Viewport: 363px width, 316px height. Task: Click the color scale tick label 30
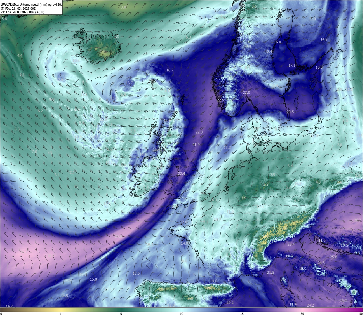click(x=302, y=314)
